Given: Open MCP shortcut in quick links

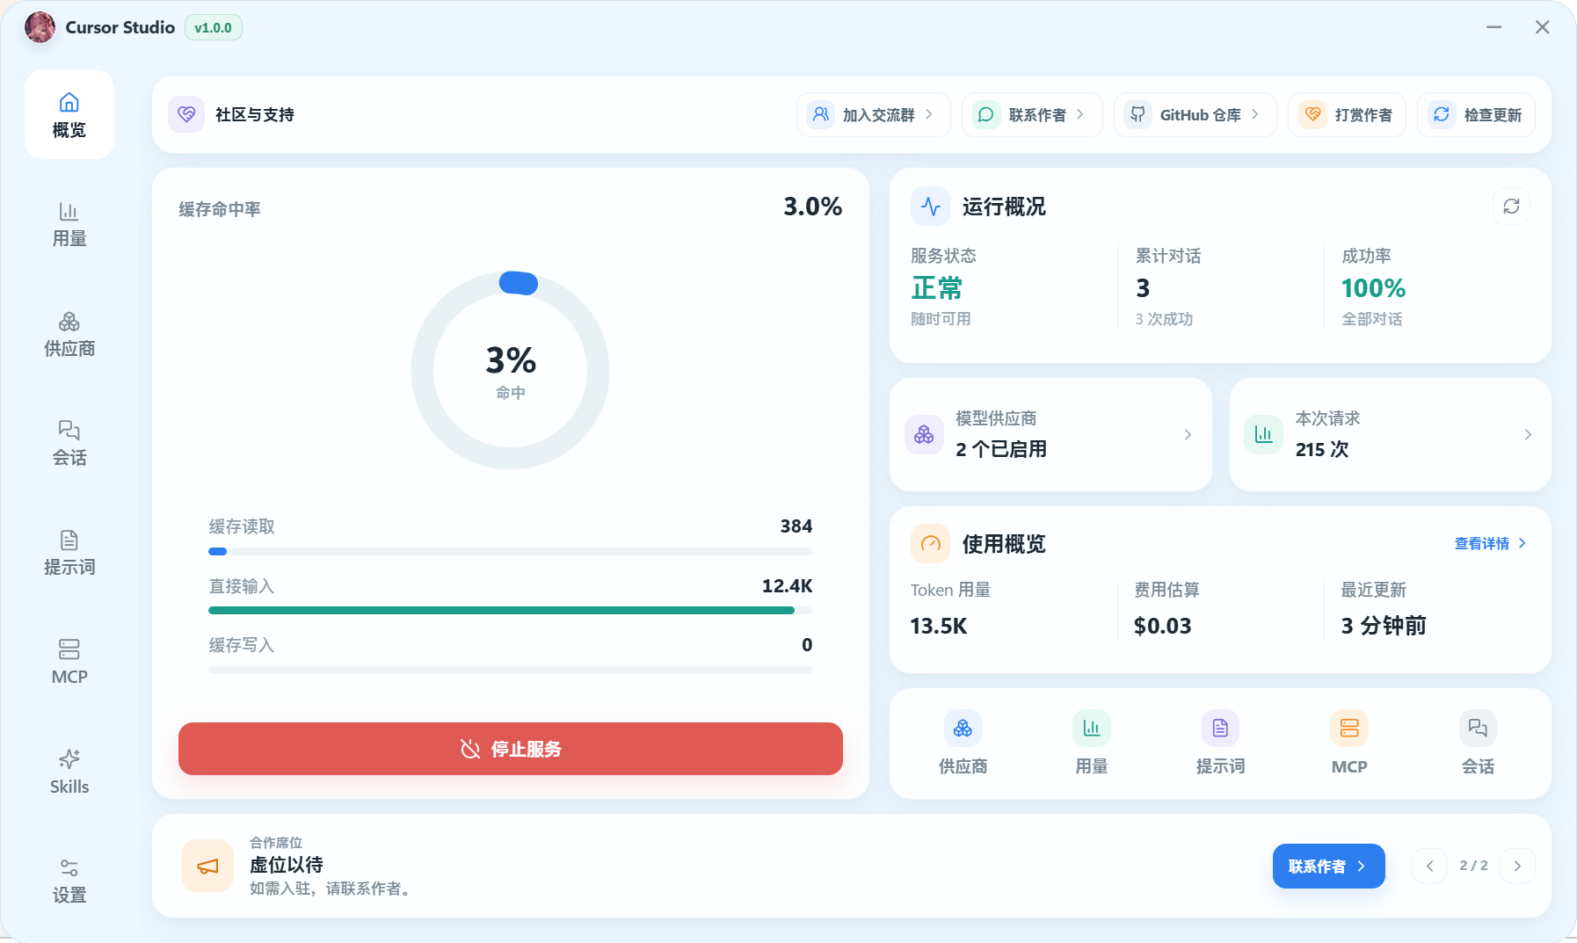Looking at the screenshot, I should point(1349,744).
